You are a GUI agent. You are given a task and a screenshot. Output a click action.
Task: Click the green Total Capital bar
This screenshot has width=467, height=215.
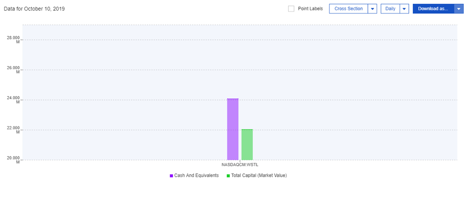[x=247, y=145]
